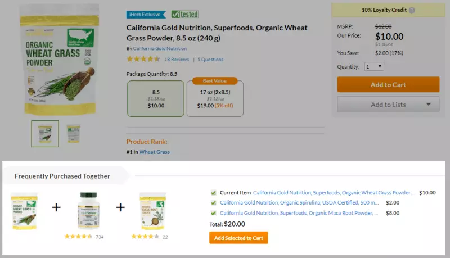The image size is (450, 258).
Task: Click the Maca Root Powder image
Action: (152, 211)
